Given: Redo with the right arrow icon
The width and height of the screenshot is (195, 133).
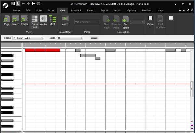Looking at the screenshot, I should pyautogui.click(x=28, y=4).
